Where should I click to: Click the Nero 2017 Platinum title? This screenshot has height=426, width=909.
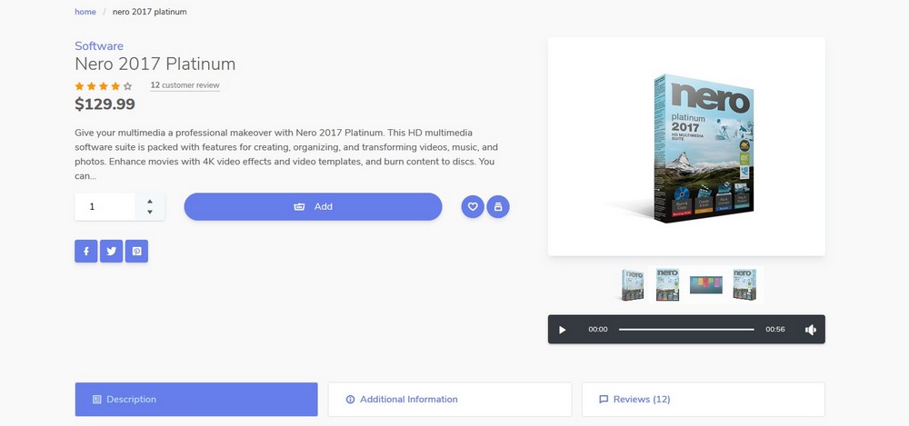tap(155, 64)
